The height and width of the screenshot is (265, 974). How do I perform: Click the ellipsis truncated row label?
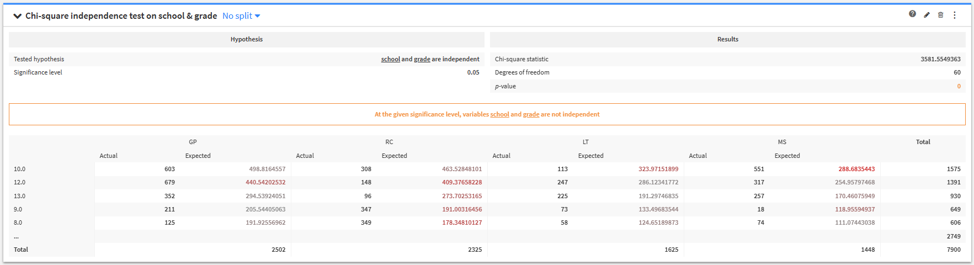pyautogui.click(x=16, y=236)
